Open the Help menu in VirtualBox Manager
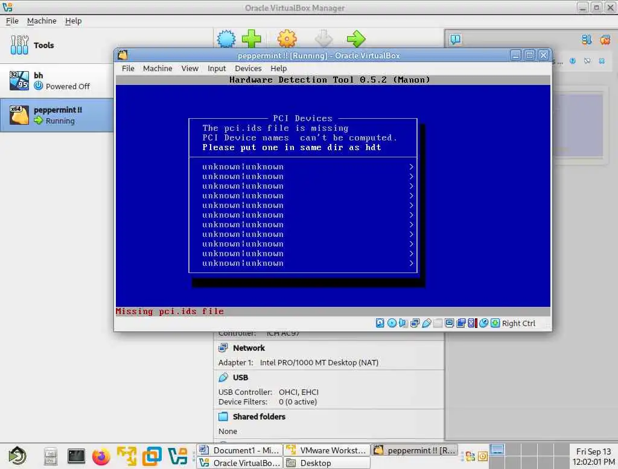Screen dimensions: 618x469 [x=73, y=21]
